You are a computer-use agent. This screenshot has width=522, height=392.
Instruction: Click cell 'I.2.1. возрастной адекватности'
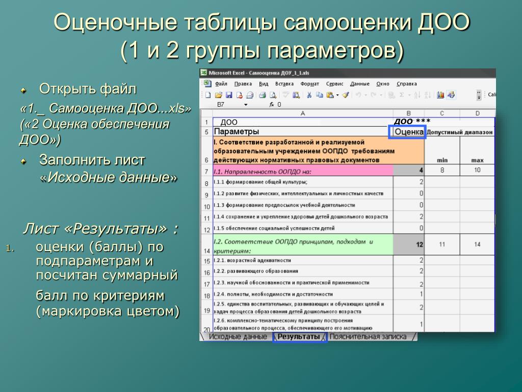pyautogui.click(x=303, y=260)
